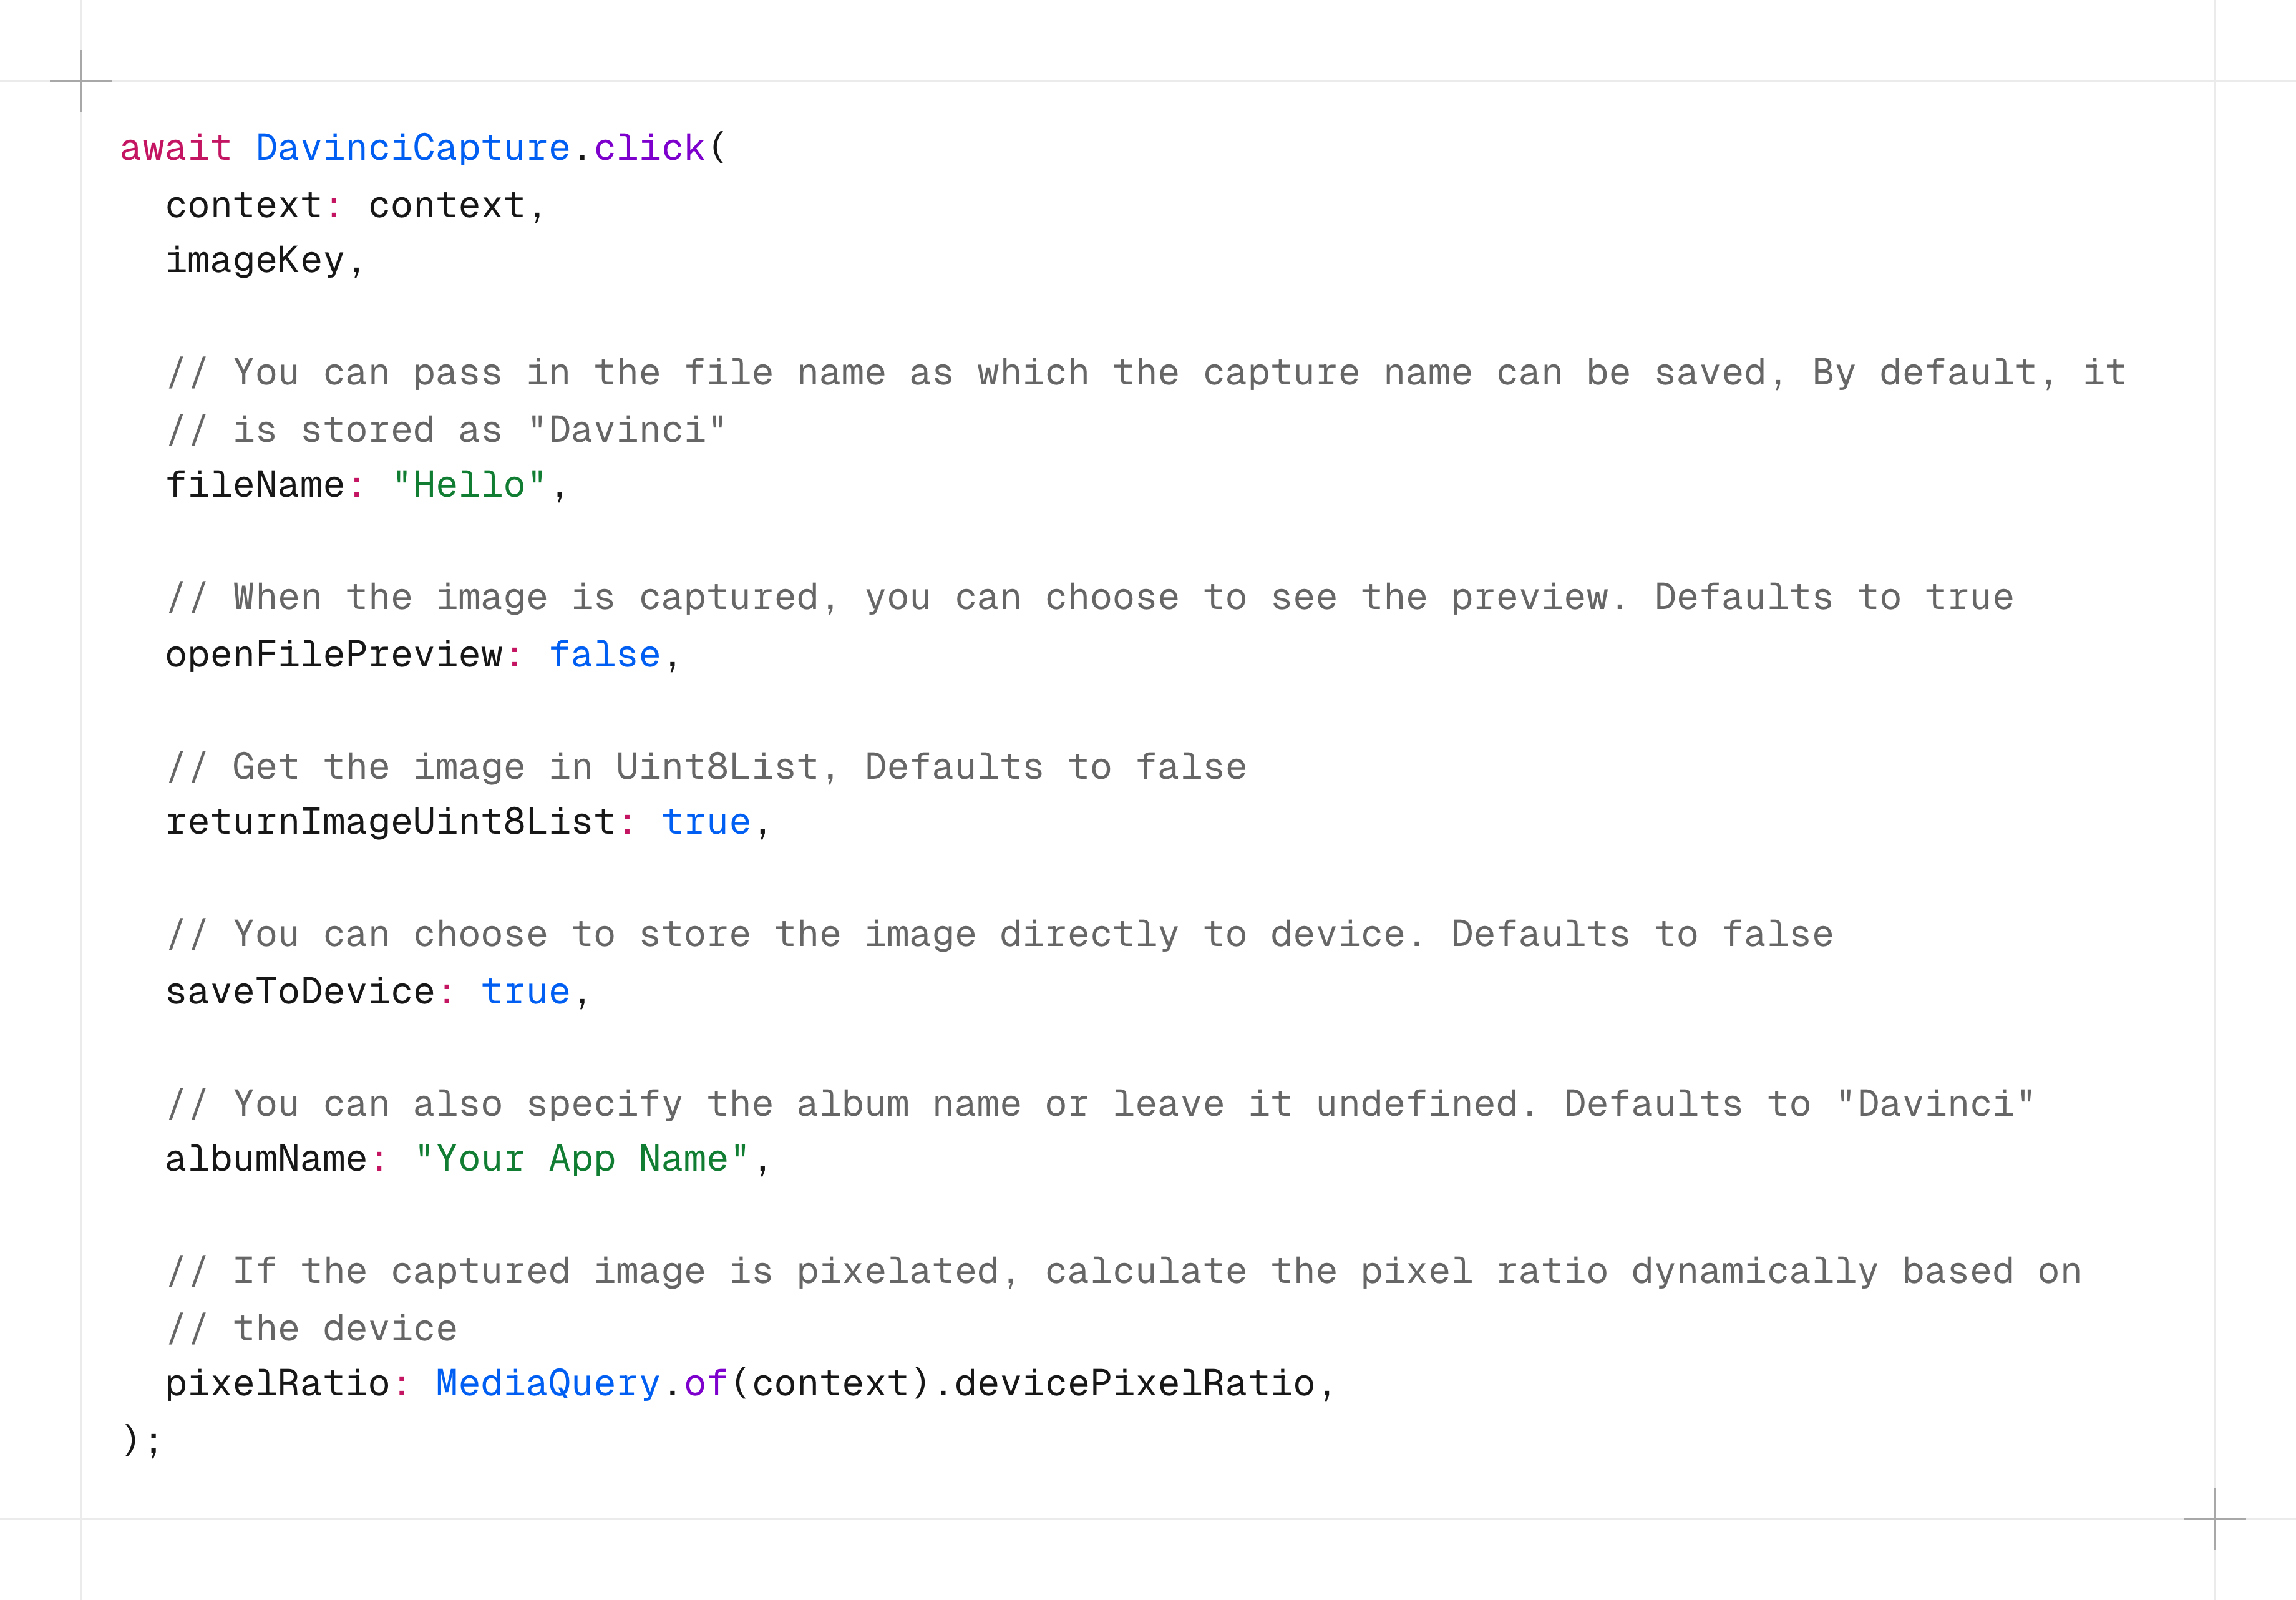The width and height of the screenshot is (2296, 1600).
Task: Click the DavinciCapture class name
Action: [412, 148]
